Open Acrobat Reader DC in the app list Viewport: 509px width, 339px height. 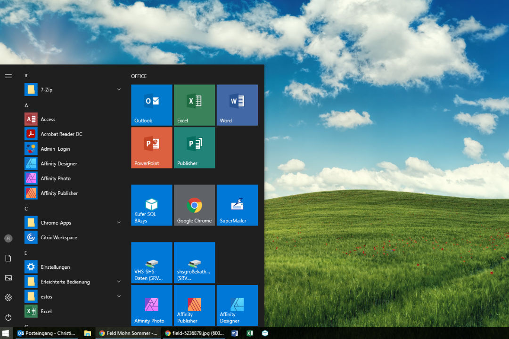pyautogui.click(x=73, y=134)
